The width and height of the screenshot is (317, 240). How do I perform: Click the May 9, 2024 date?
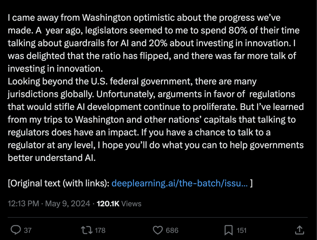coord(68,204)
